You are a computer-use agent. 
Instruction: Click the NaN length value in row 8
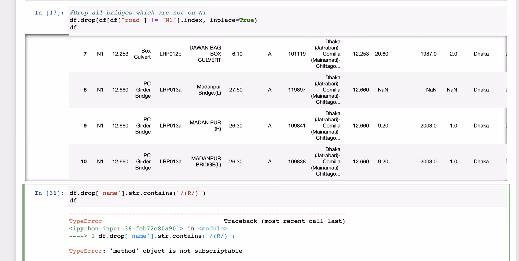click(x=383, y=90)
